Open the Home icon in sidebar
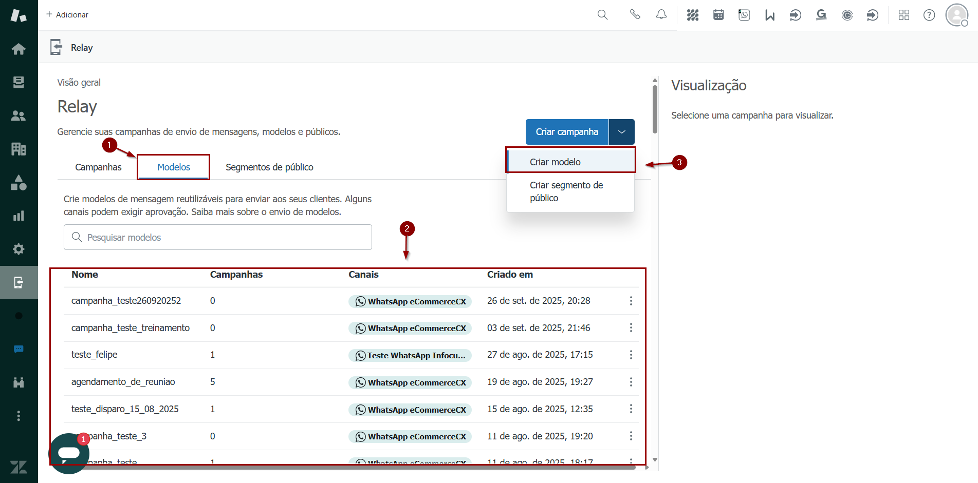Screen dimensions: 978x483 [19, 49]
